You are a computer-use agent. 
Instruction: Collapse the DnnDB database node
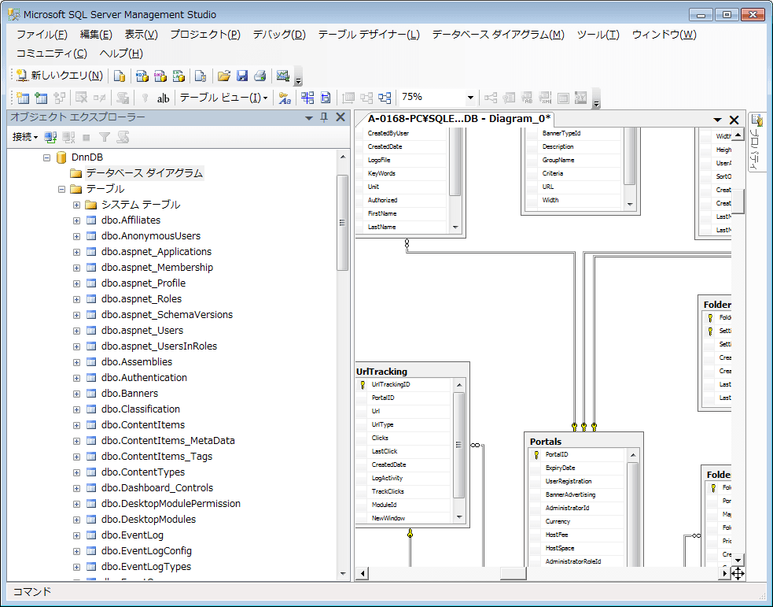pyautogui.click(x=47, y=157)
